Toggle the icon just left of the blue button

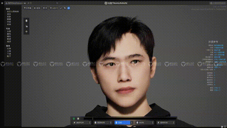tap(65, 8)
